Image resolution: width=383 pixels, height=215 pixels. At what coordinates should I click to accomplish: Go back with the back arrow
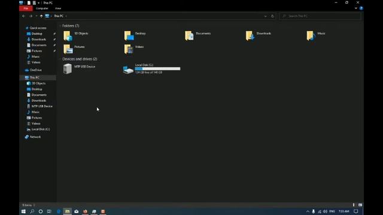pyautogui.click(x=24, y=16)
